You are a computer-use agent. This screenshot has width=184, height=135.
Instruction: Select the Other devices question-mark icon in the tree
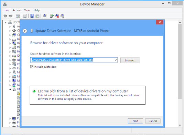14,89
